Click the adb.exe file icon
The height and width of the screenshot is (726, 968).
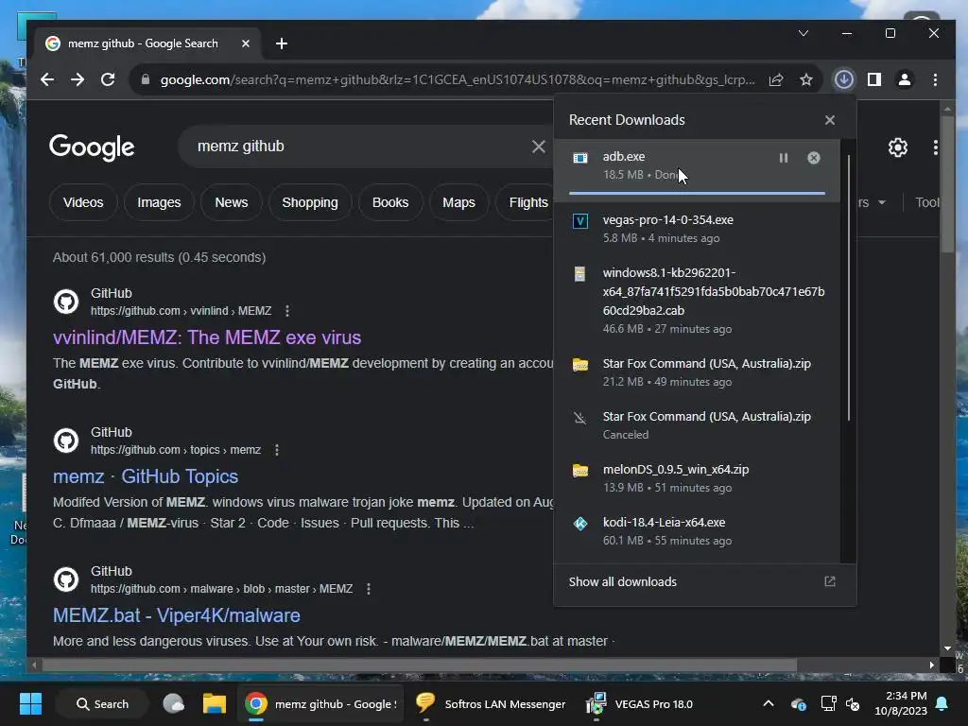[x=580, y=158]
